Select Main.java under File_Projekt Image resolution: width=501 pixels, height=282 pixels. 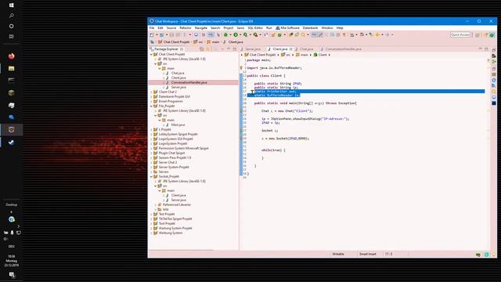[178, 125]
